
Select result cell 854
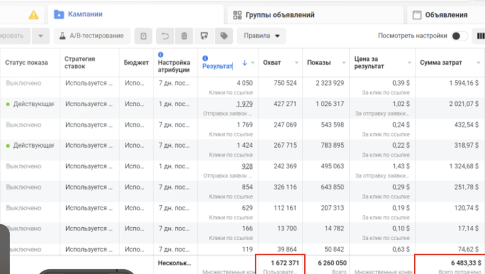(x=247, y=187)
